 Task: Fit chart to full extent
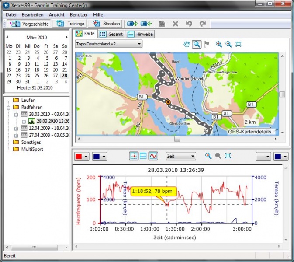(228, 156)
